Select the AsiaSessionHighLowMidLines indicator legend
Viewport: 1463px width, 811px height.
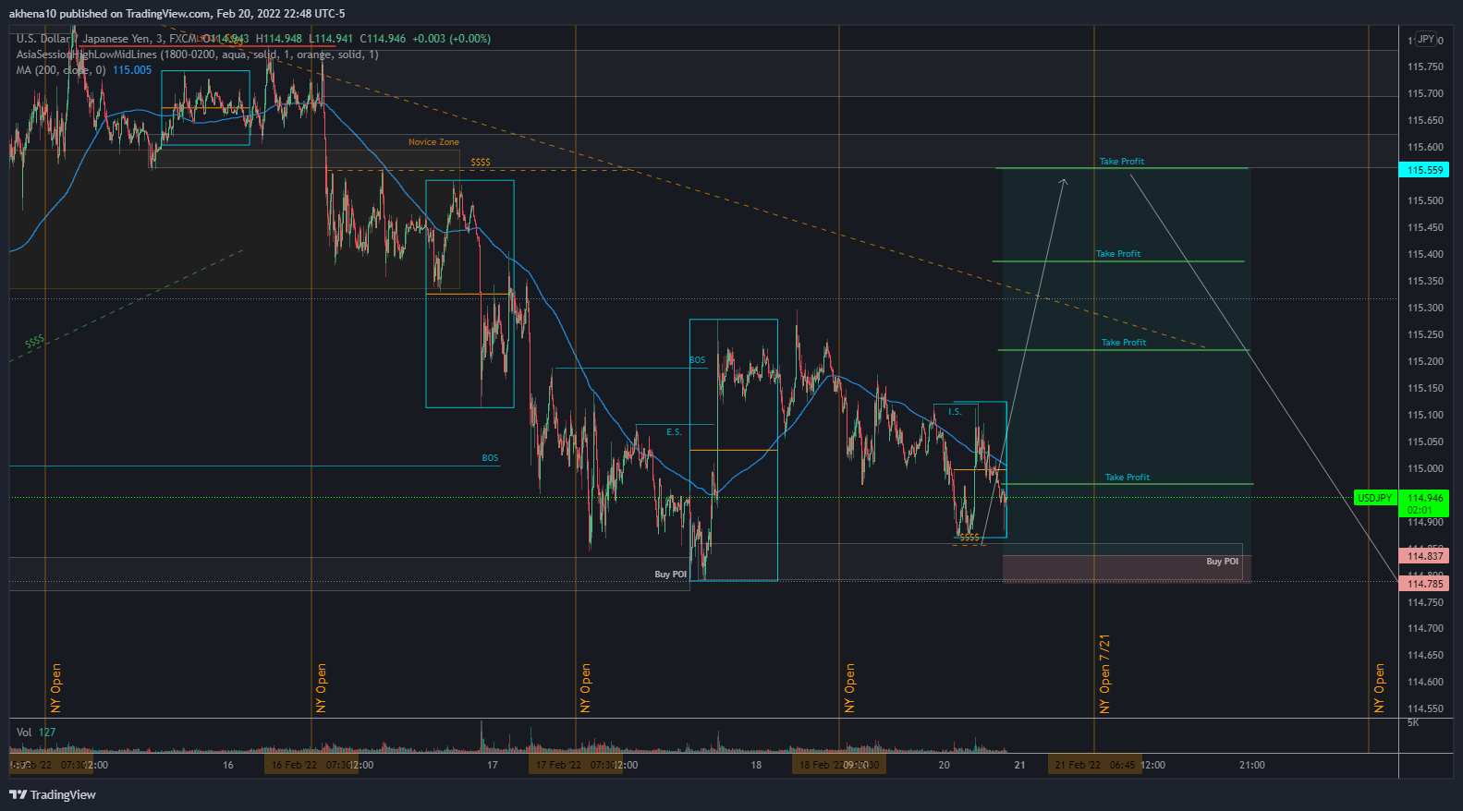tap(197, 54)
